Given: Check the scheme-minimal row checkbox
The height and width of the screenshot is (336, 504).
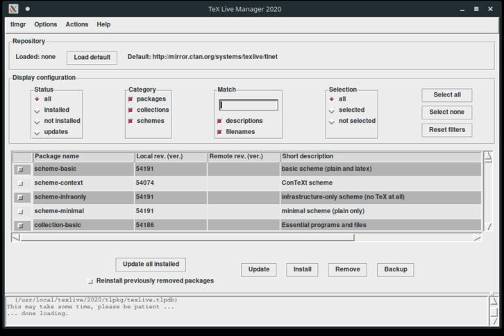Looking at the screenshot, I should tap(21, 212).
